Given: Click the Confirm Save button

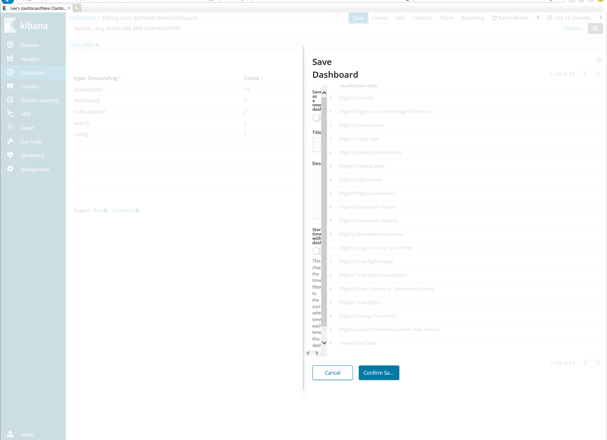Looking at the screenshot, I should pos(379,373).
